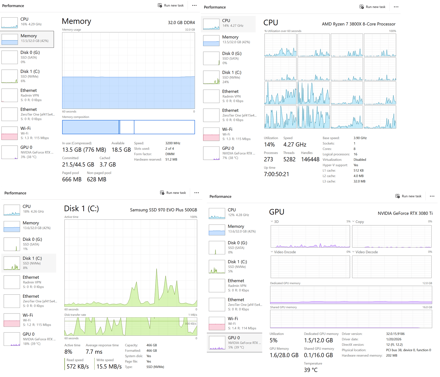Select Ethernet Radmin VPN in Disk window sidebar
The height and width of the screenshot is (377, 440).
click(x=30, y=282)
